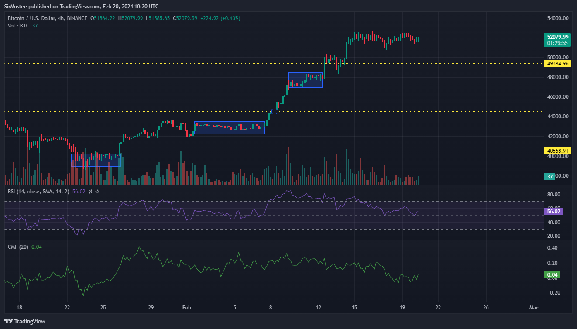The height and width of the screenshot is (329, 577).
Task: Click the purple RSI 56.02 value tag
Action: tap(553, 211)
